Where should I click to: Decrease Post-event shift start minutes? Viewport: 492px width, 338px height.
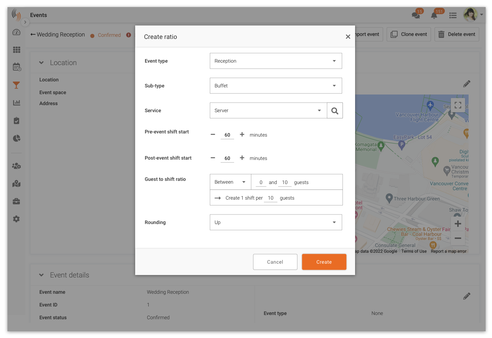(x=213, y=158)
